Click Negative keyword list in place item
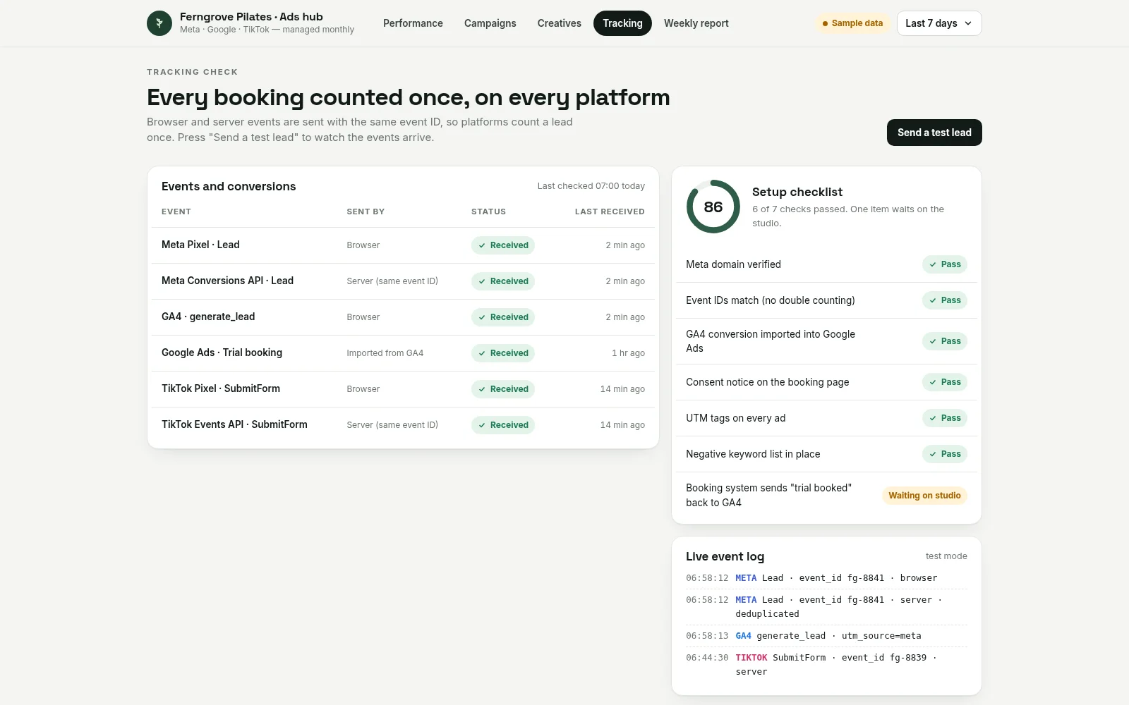Image resolution: width=1129 pixels, height=705 pixels. (826, 454)
